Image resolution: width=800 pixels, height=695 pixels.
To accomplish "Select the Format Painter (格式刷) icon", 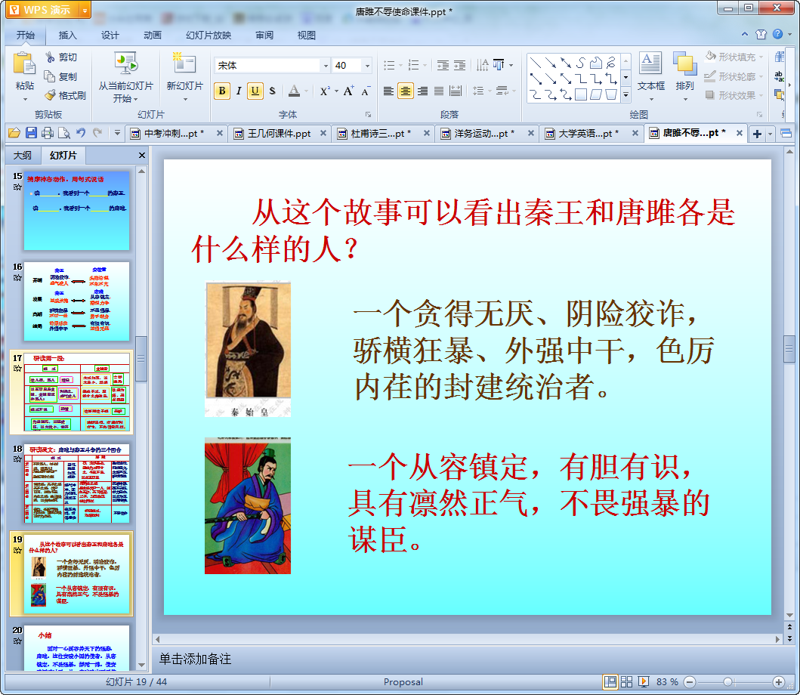I will pyautogui.click(x=50, y=95).
